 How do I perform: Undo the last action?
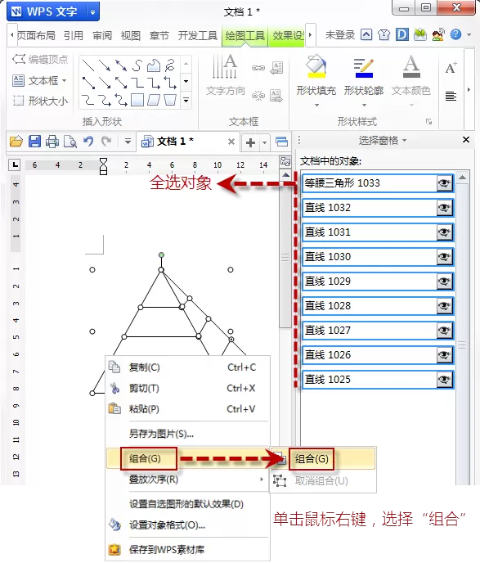pyautogui.click(x=88, y=141)
